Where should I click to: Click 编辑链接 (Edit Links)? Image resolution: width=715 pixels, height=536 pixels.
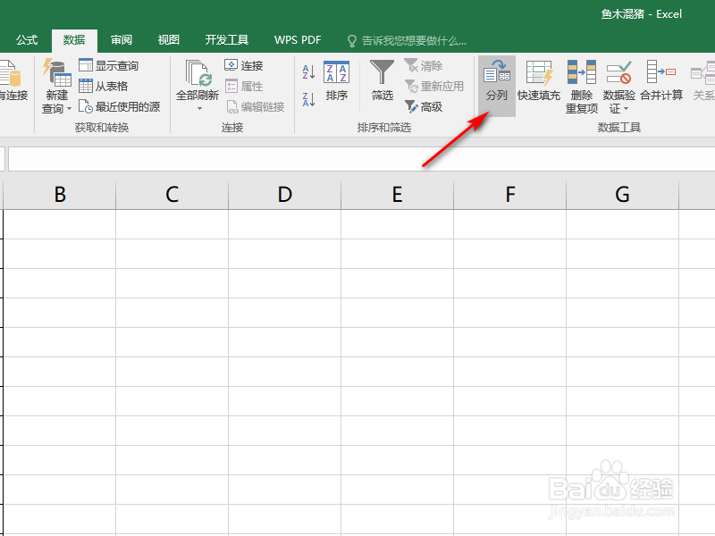tap(255, 106)
